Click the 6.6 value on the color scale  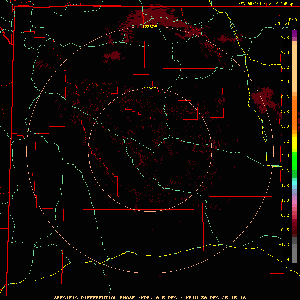point(285,97)
